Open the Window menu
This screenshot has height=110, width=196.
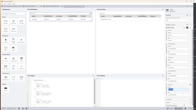tap(9, 4)
